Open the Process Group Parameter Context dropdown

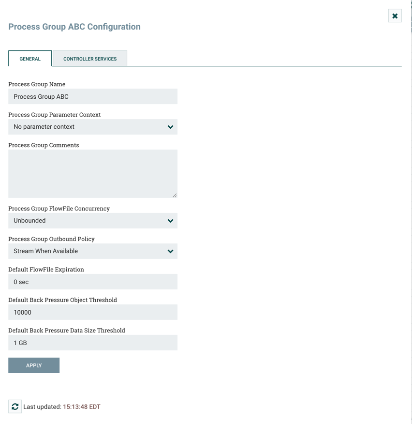coord(92,127)
